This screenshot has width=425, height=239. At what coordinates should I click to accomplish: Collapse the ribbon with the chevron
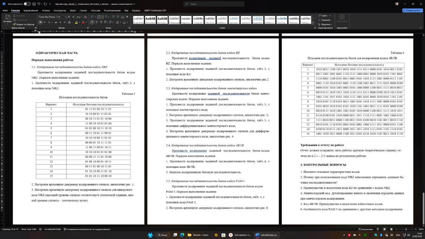tap(421, 28)
